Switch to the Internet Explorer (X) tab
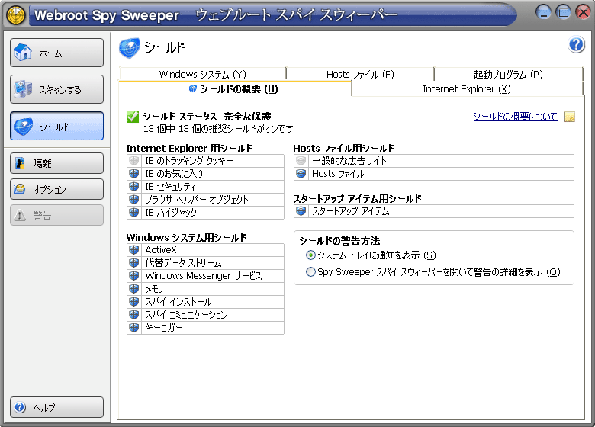Image resolution: width=595 pixels, height=427 pixels. 467,88
